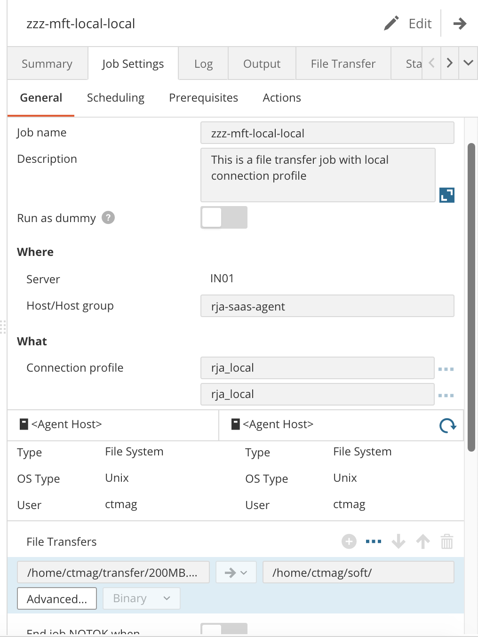Switch to the File Transfer tab
Viewport: 478px width, 637px height.
pos(343,64)
